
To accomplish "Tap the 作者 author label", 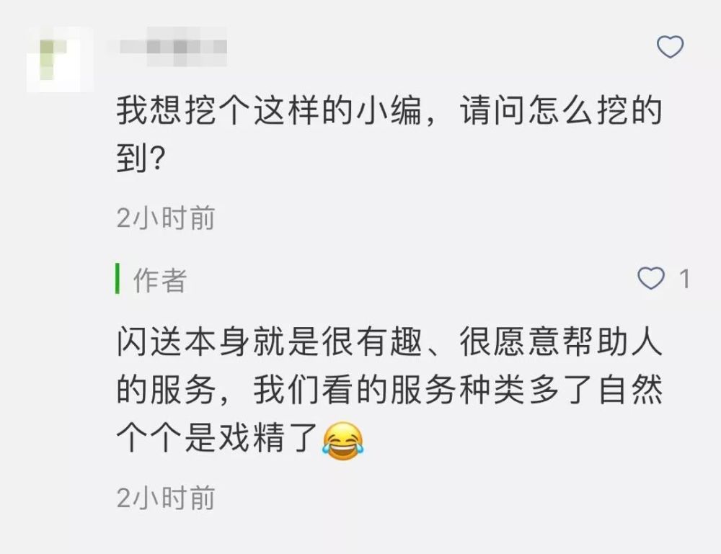I will point(160,280).
